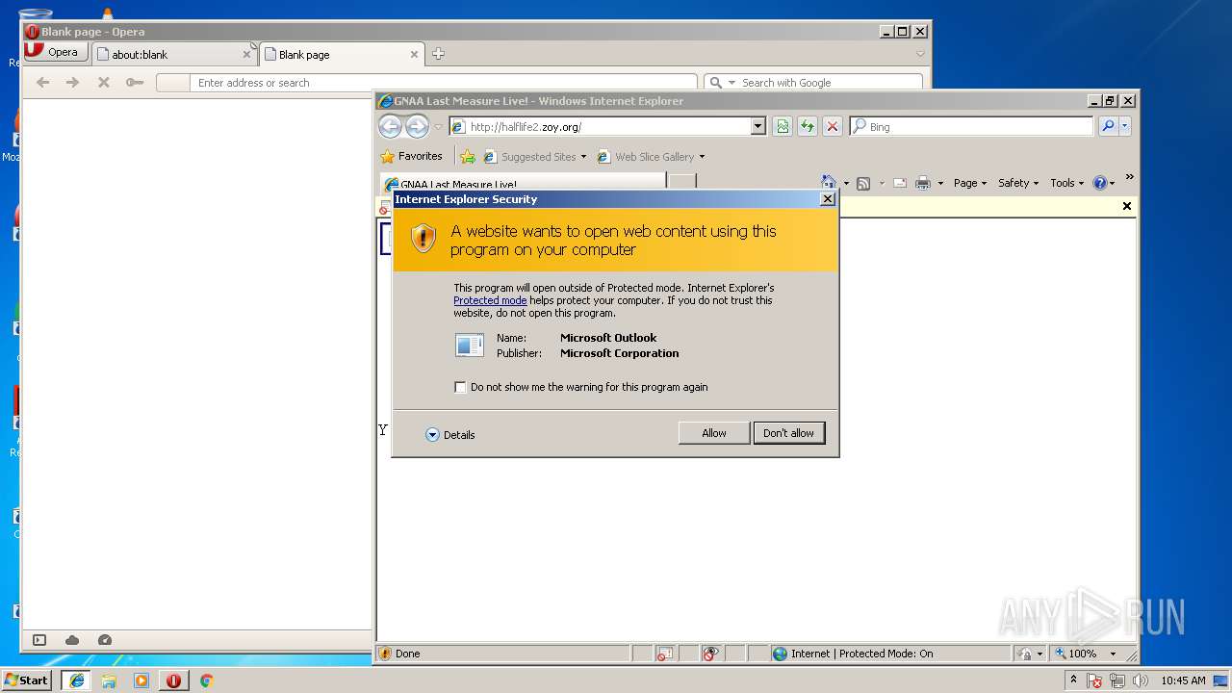Viewport: 1232px width, 693px height.
Task: Click the IE Home icon
Action: click(828, 183)
